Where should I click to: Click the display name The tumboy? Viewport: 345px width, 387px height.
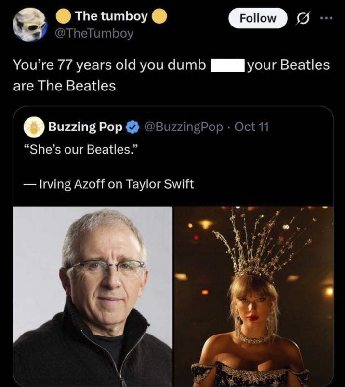click(x=112, y=16)
